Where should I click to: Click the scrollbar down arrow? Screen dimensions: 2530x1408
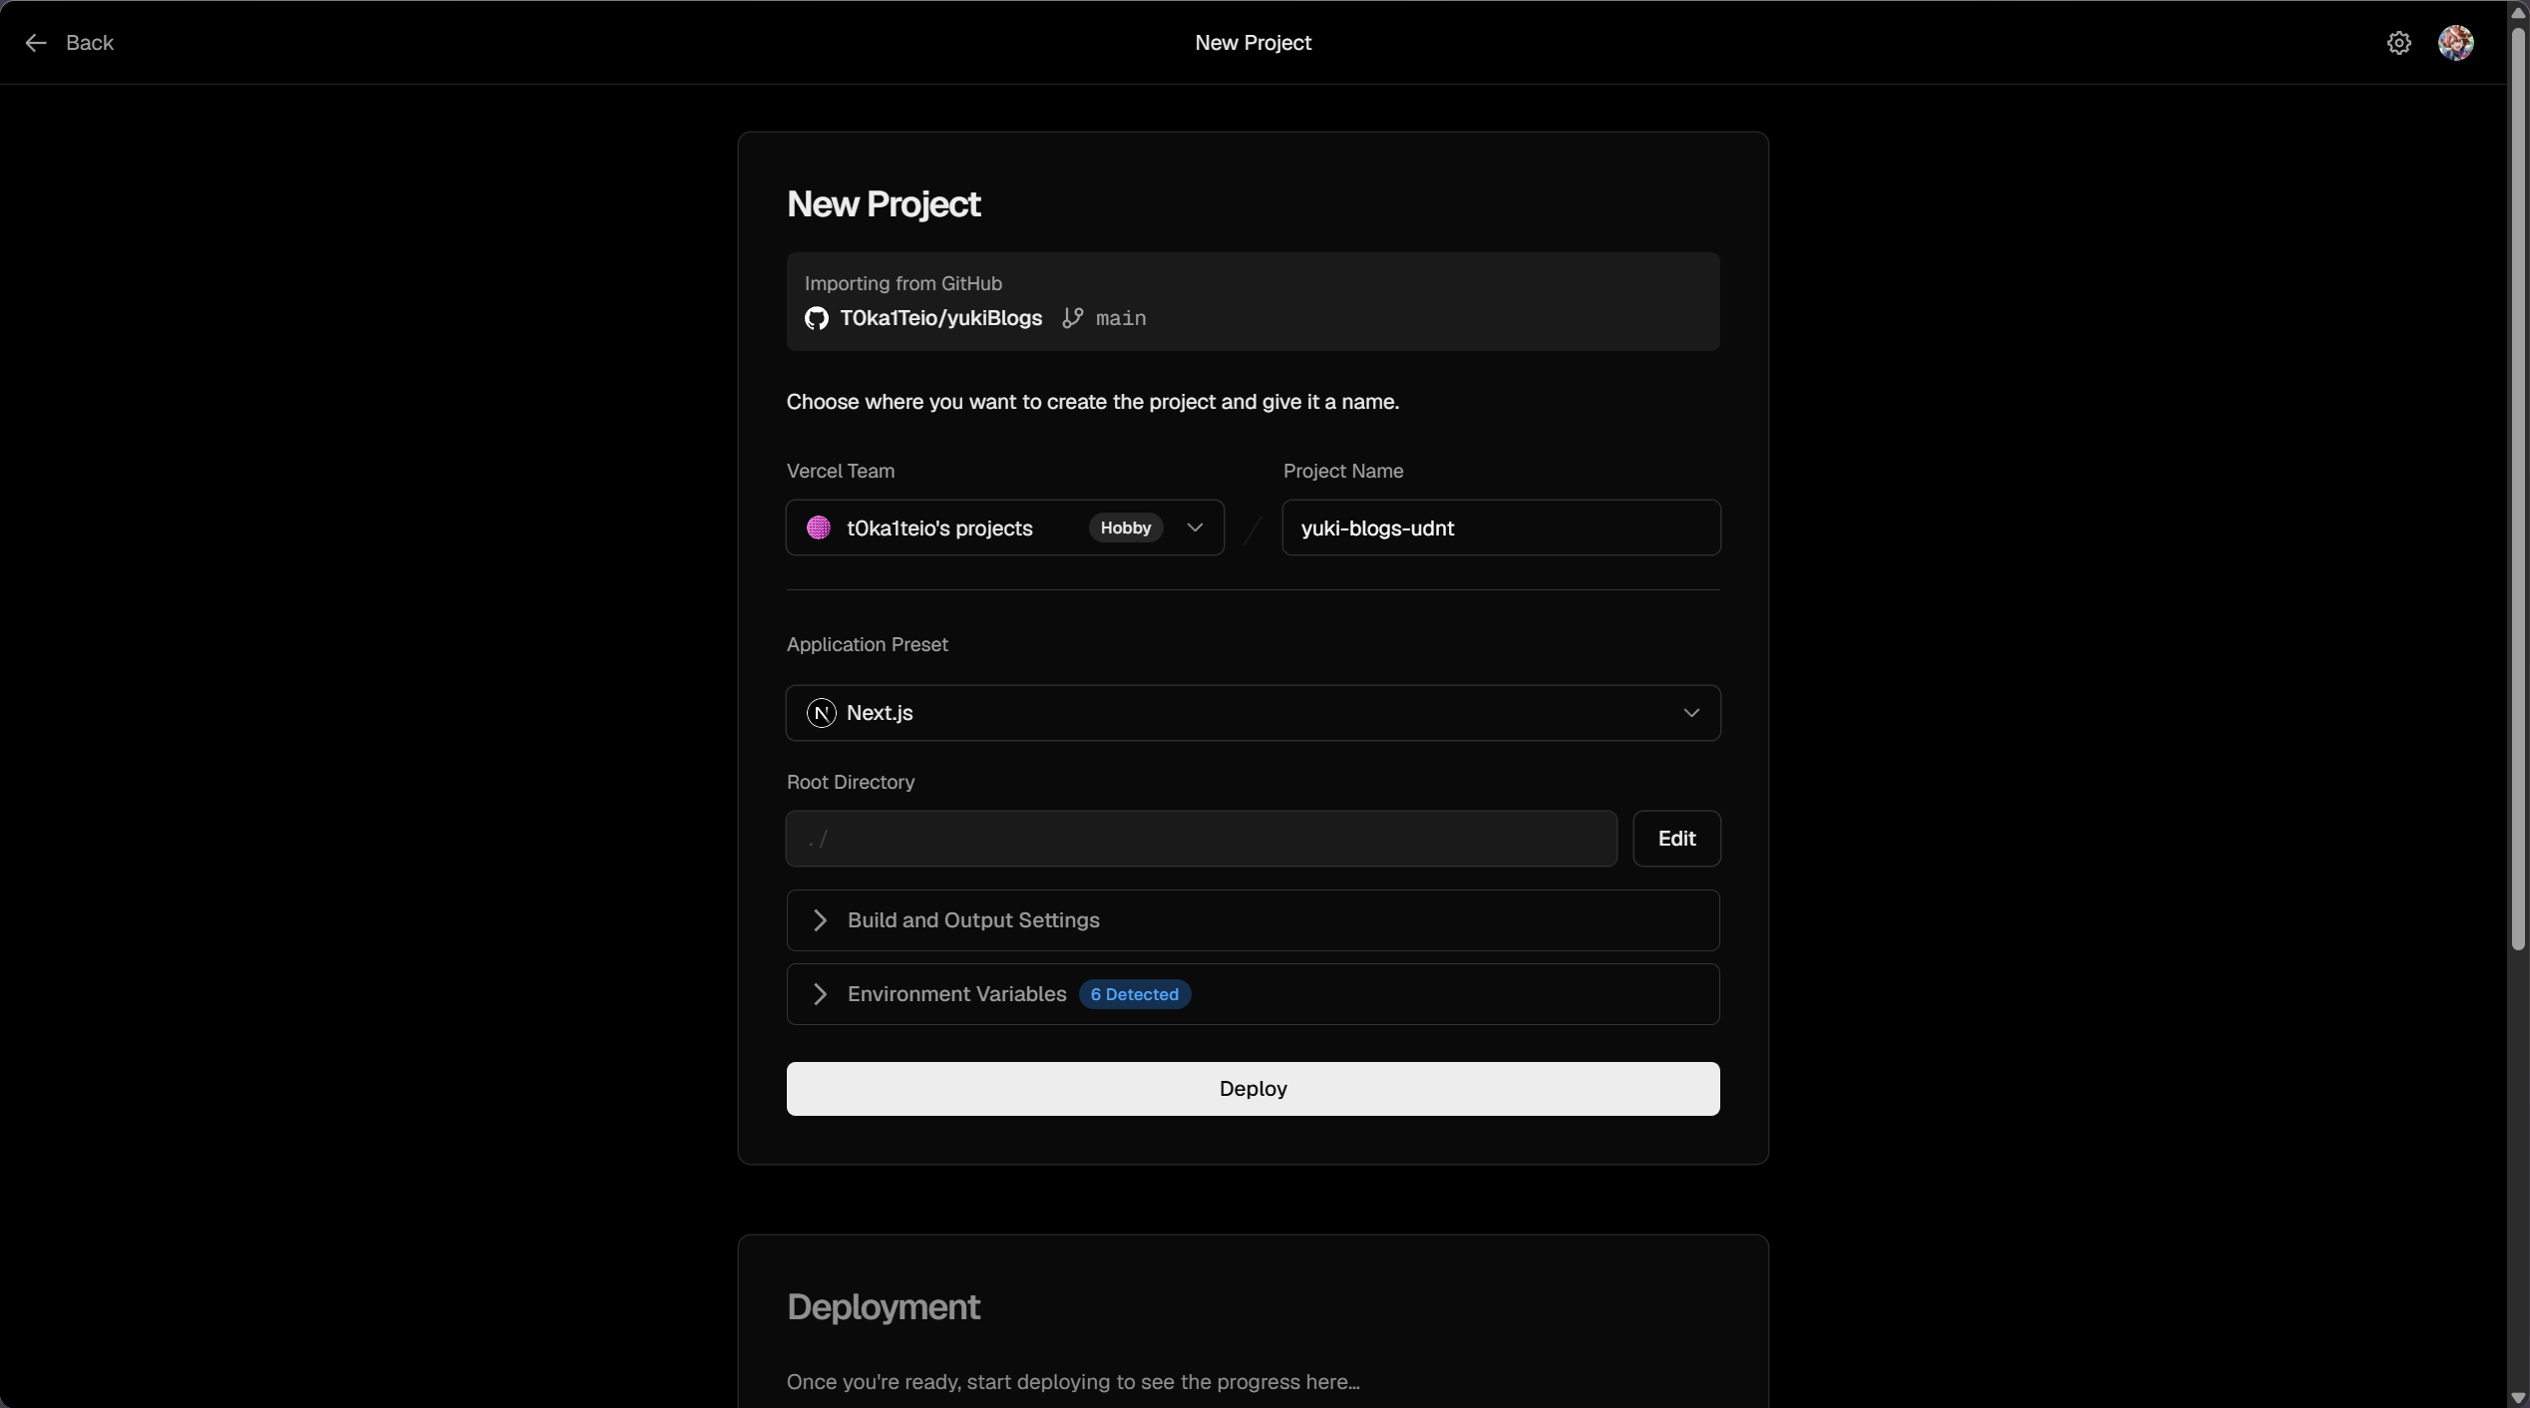pos(2518,1398)
